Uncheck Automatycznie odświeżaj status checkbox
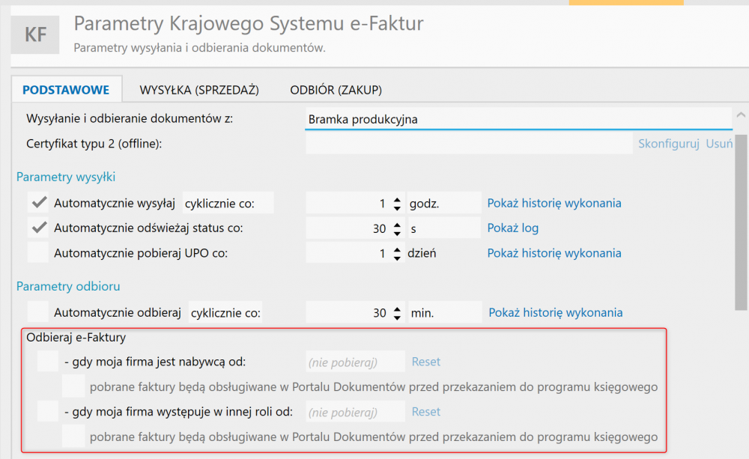Viewport: 749px width, 459px height. [x=38, y=228]
